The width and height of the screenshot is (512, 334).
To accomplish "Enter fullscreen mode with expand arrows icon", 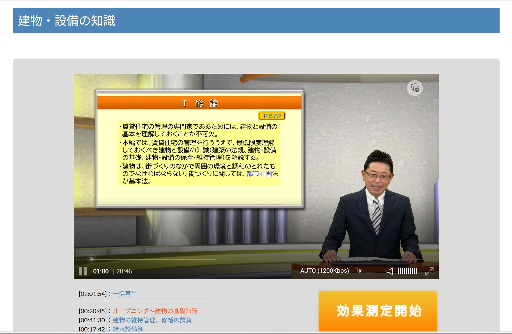I will pos(429,271).
